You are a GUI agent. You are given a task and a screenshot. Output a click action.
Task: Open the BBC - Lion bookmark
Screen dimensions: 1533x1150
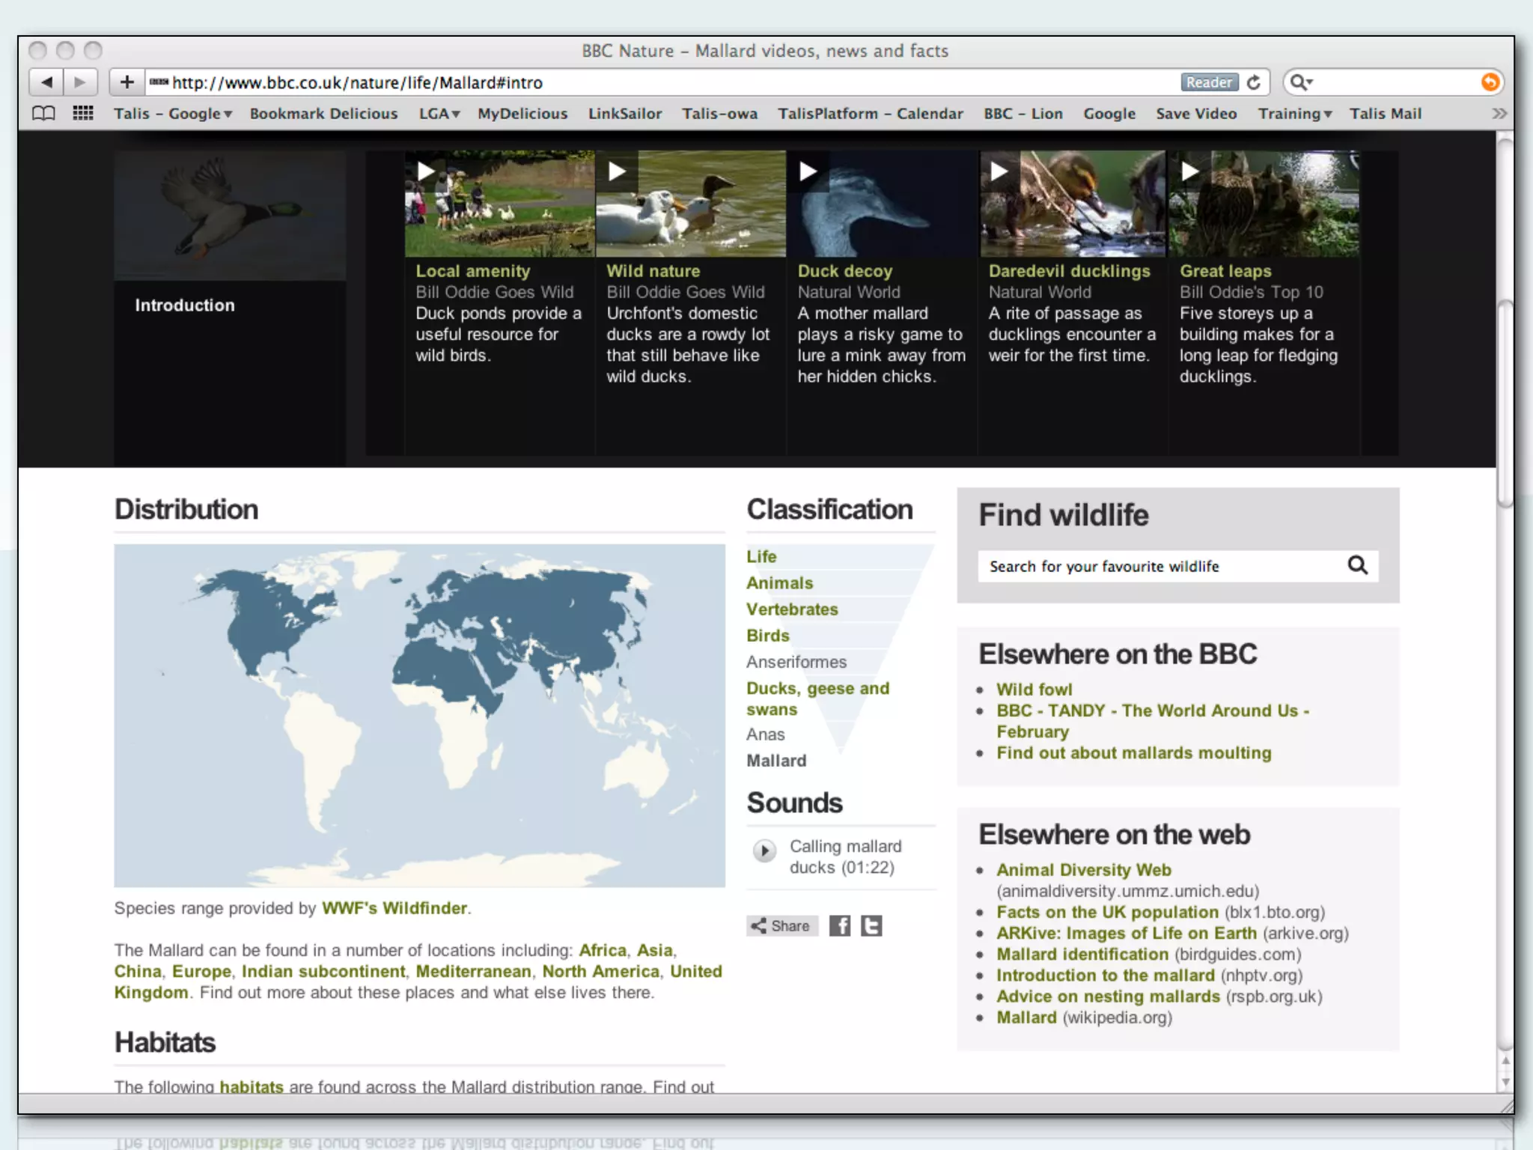pyautogui.click(x=1022, y=114)
